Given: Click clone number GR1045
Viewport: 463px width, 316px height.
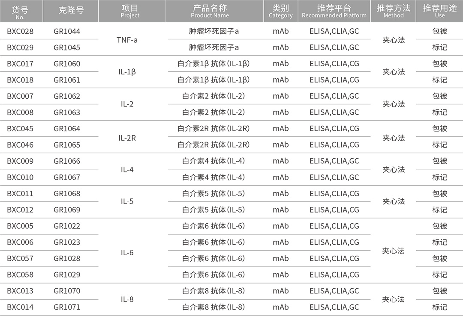Looking at the screenshot, I should [67, 47].
